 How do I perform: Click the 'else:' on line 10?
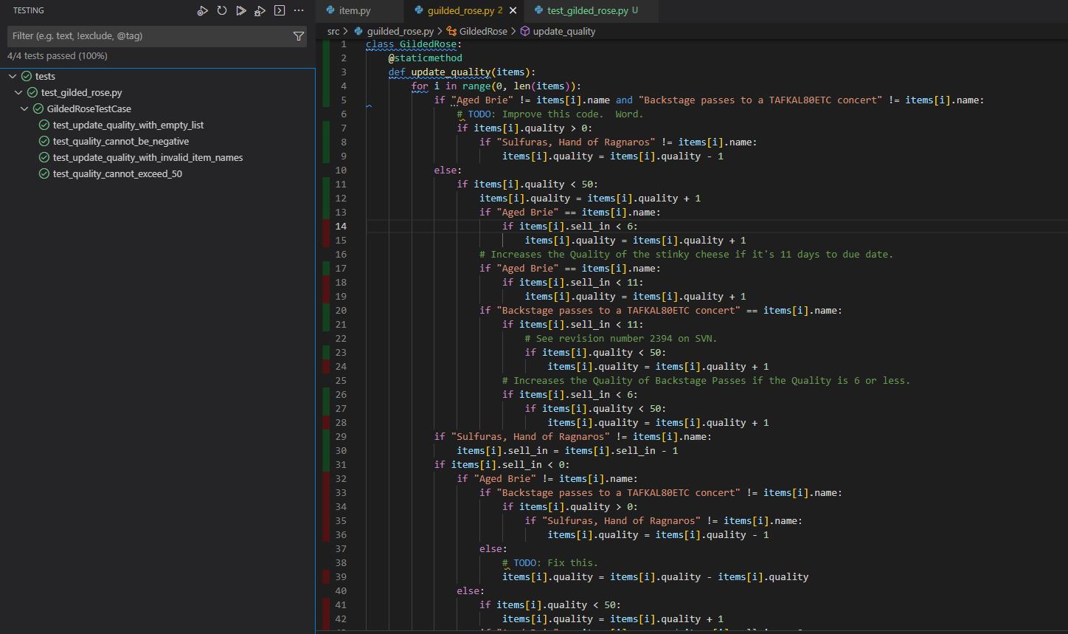click(x=448, y=170)
